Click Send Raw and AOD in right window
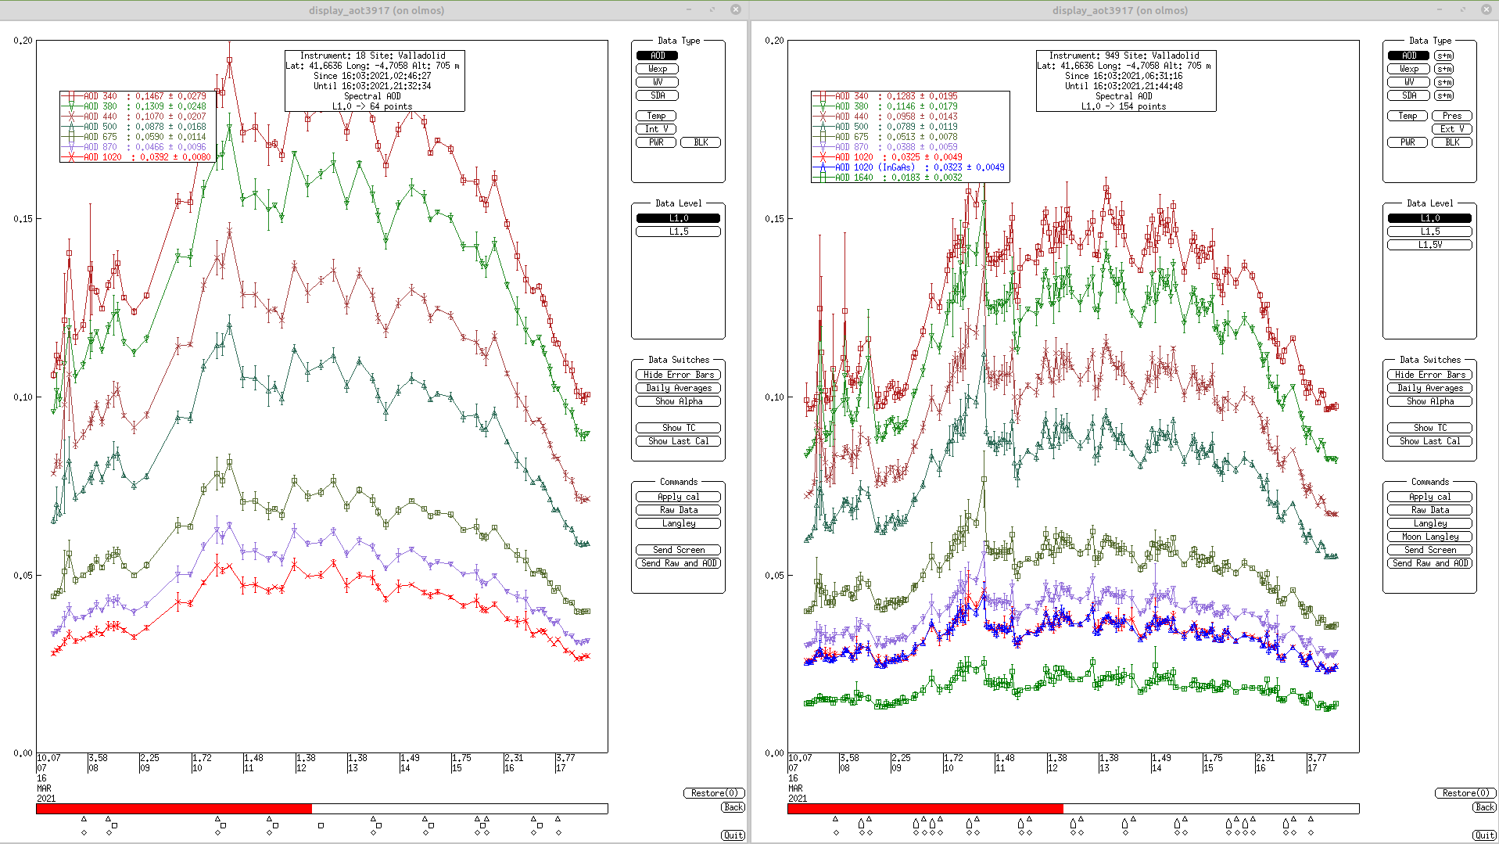This screenshot has width=1499, height=844. coord(1429,563)
